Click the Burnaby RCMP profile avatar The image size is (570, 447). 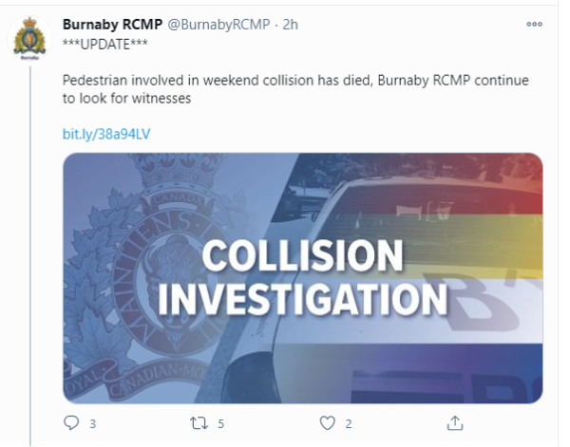pos(30,38)
